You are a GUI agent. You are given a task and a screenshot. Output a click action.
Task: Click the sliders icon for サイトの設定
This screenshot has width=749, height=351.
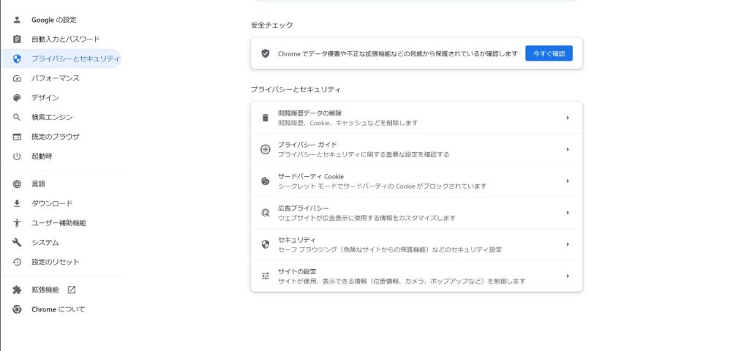[266, 276]
